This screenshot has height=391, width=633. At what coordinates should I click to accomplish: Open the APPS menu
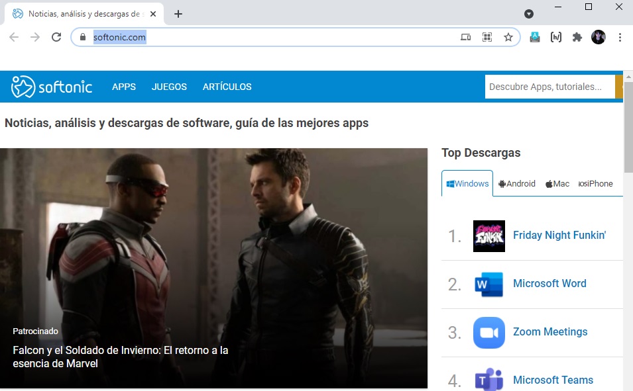(x=124, y=87)
